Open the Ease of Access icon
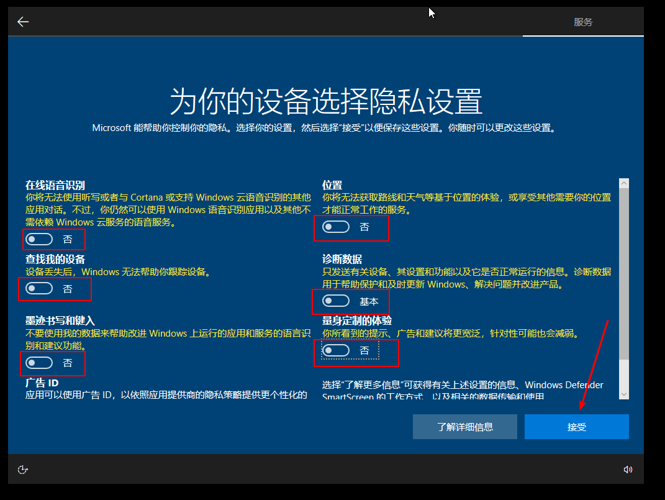 click(x=23, y=470)
